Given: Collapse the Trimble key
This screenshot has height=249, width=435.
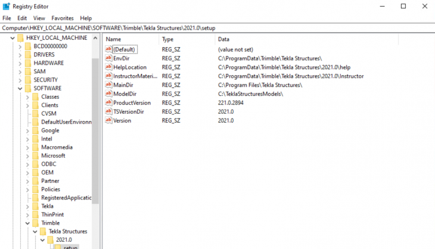Looking at the screenshot, I should click(27, 223).
